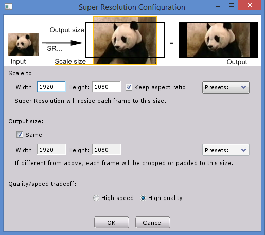Maximize the configuration dialog window

[232, 5]
